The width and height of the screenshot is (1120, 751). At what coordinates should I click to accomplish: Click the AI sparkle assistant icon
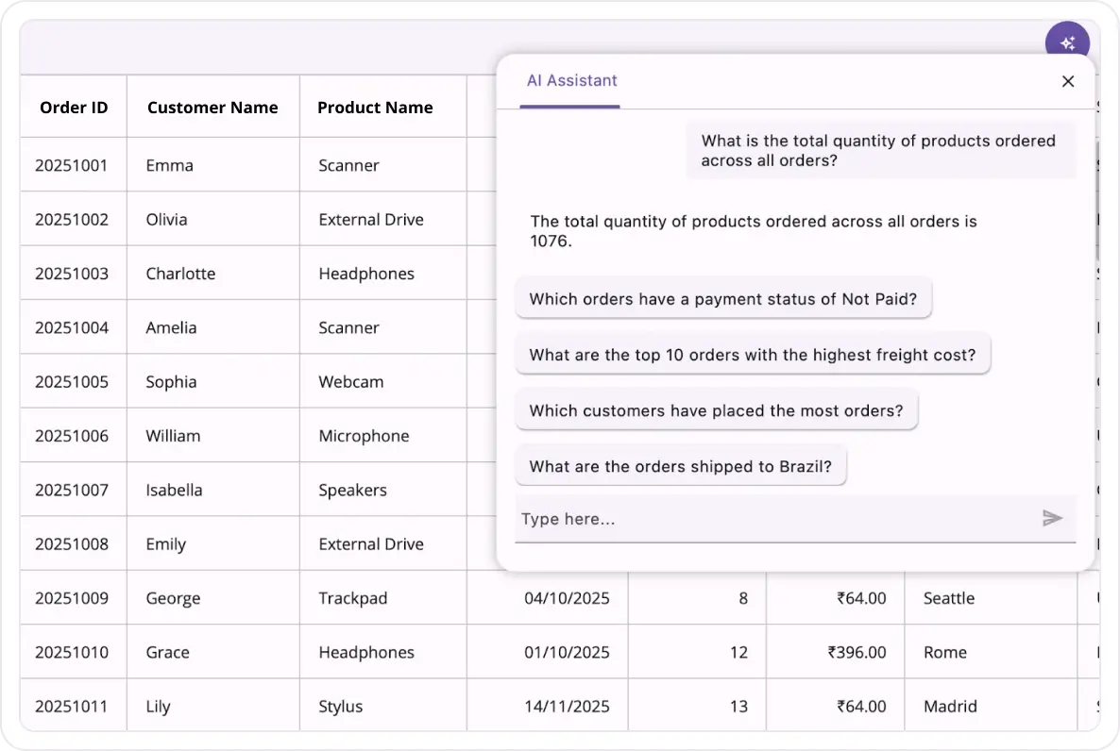pyautogui.click(x=1067, y=42)
